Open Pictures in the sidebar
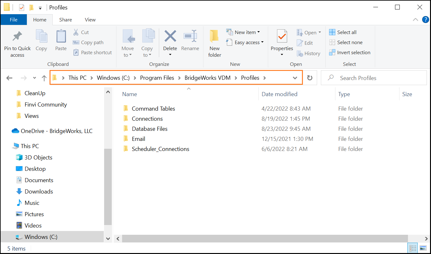431x254 pixels. 34,214
